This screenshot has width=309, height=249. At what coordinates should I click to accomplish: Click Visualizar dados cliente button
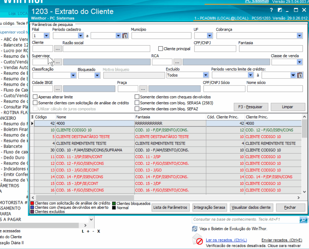pyautogui.click(x=251, y=208)
